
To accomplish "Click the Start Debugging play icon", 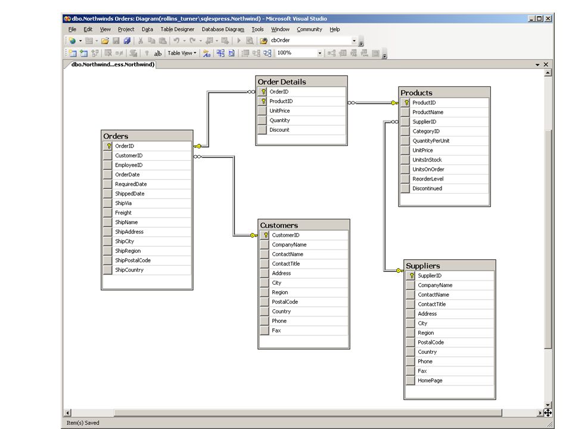I will pos(239,41).
